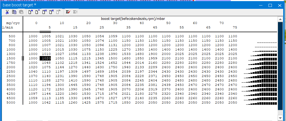Click the vertical scrollbar down arrow

point(280,116)
